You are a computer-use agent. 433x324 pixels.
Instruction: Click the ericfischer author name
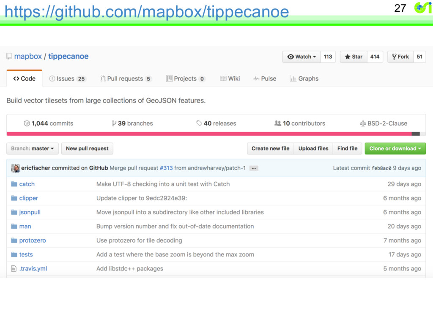point(36,168)
